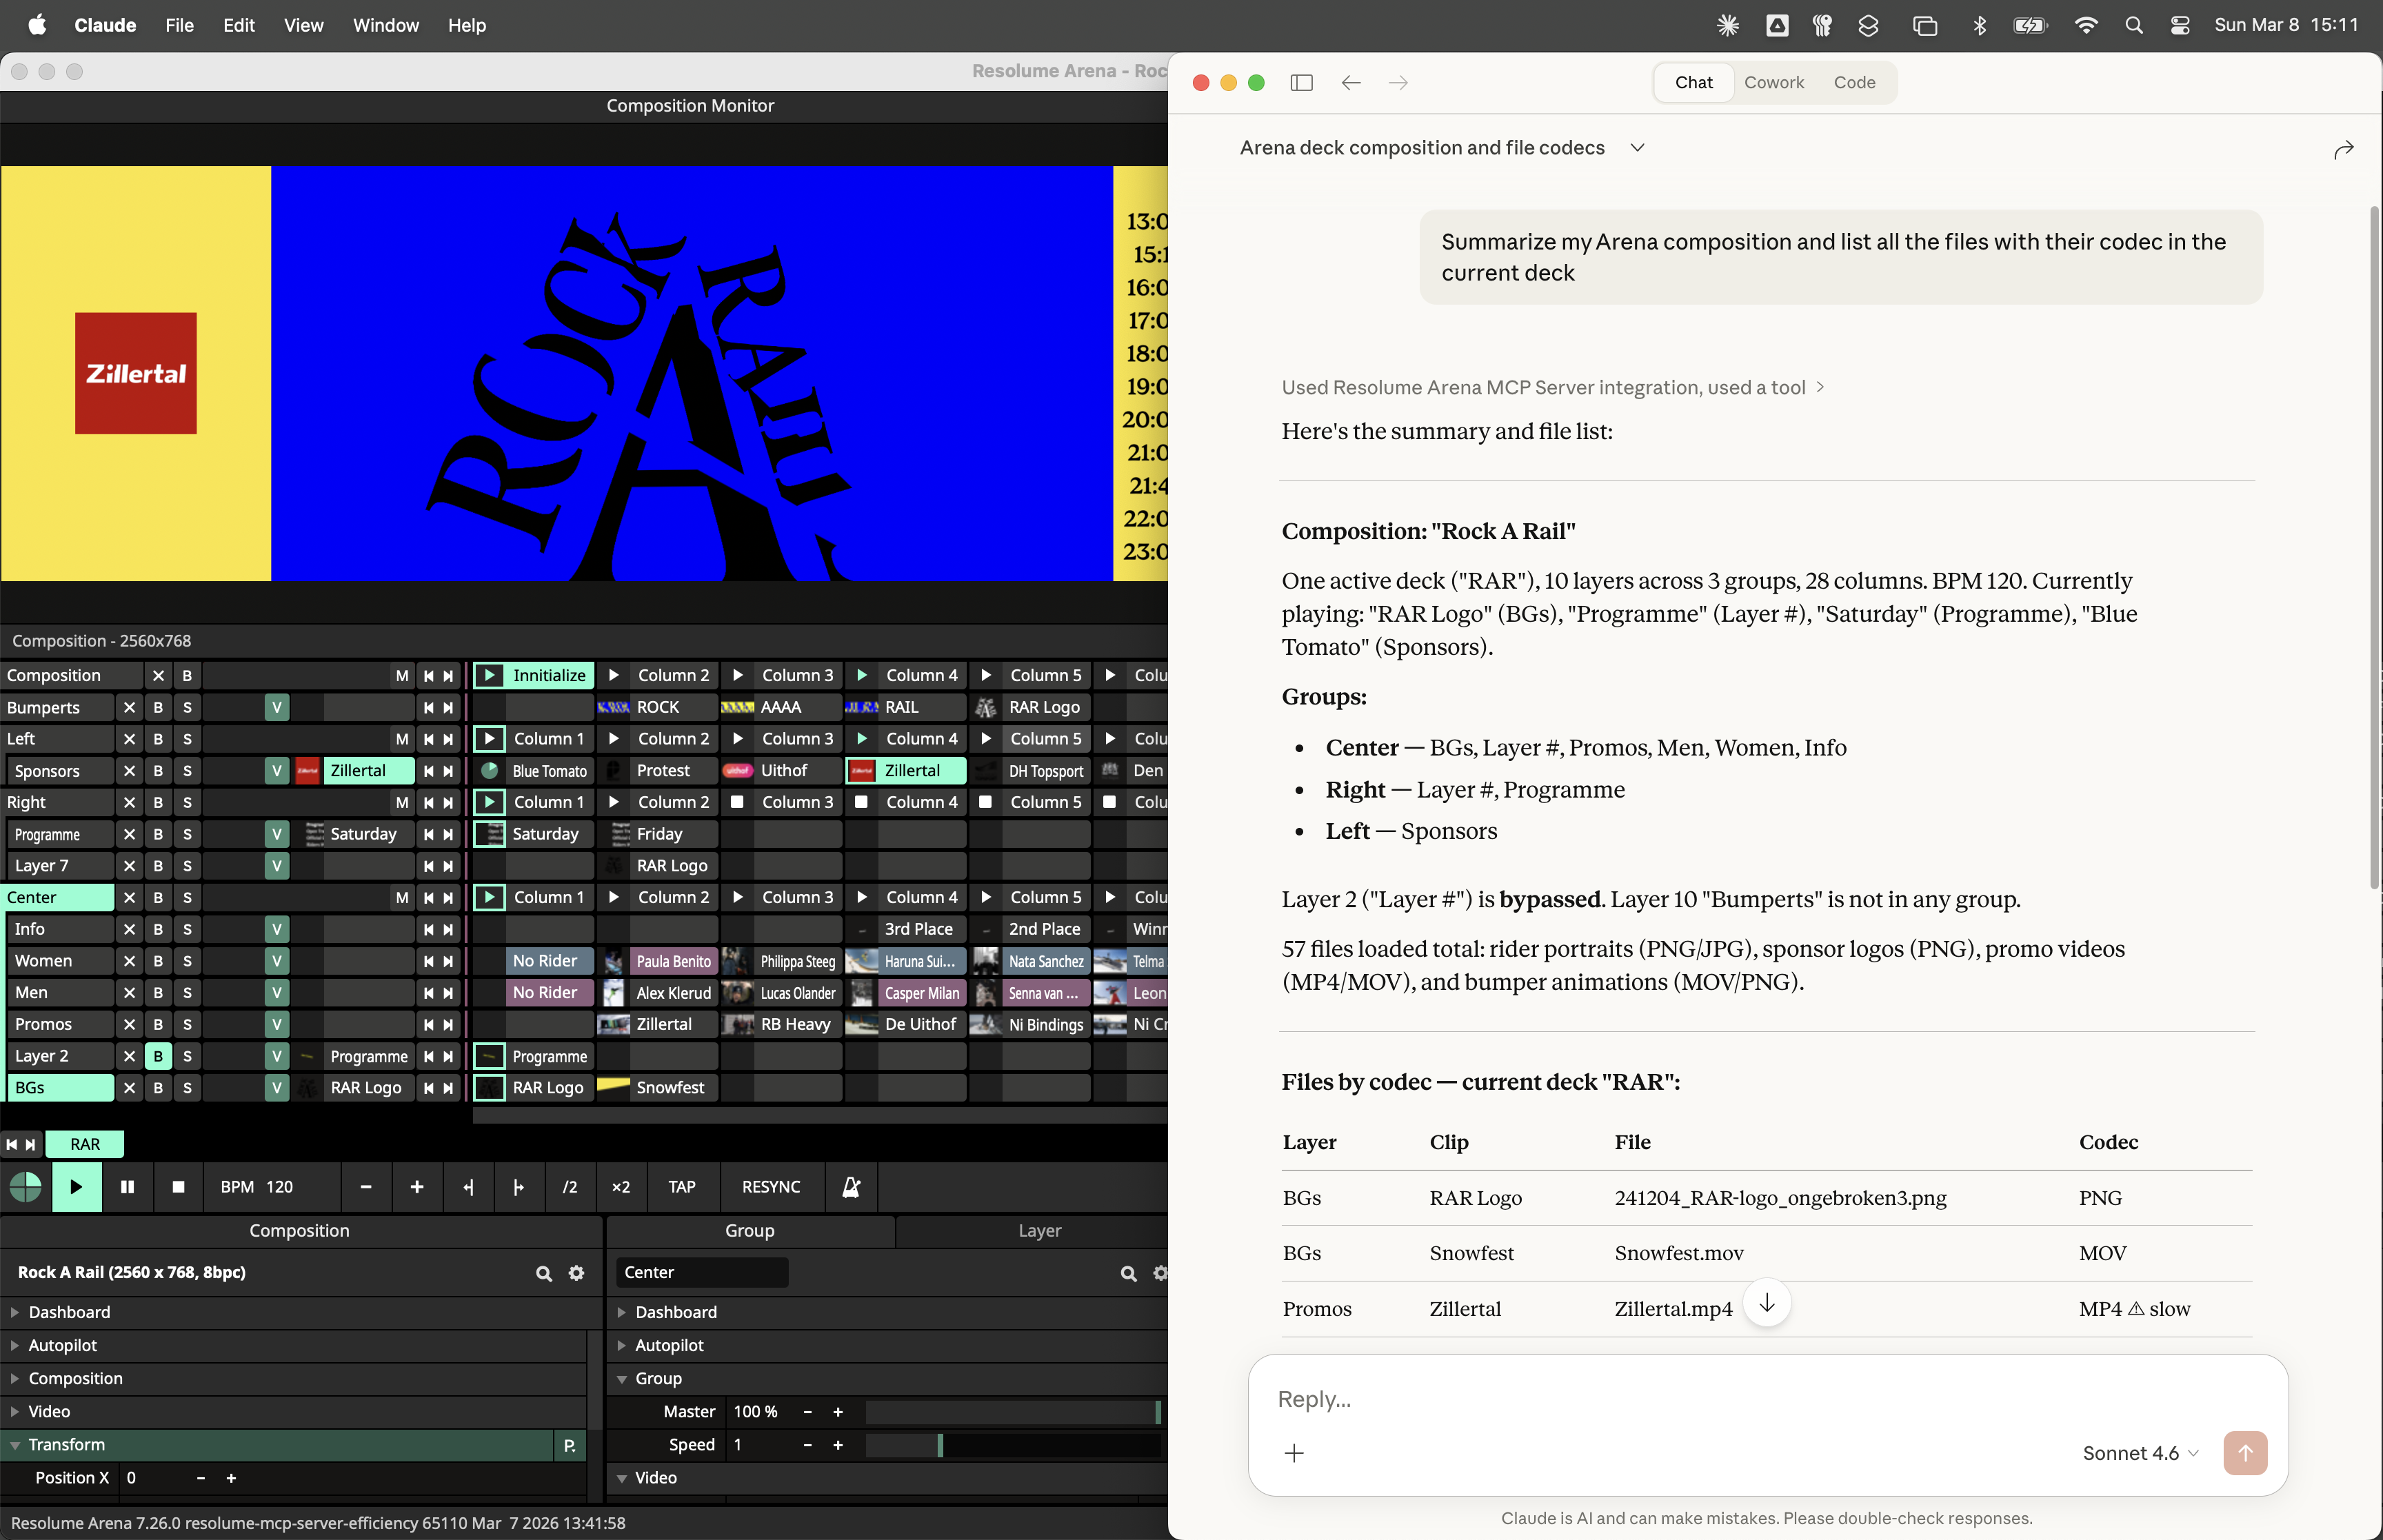Pause composition playback
The width and height of the screenshot is (2383, 1540).
[x=127, y=1187]
